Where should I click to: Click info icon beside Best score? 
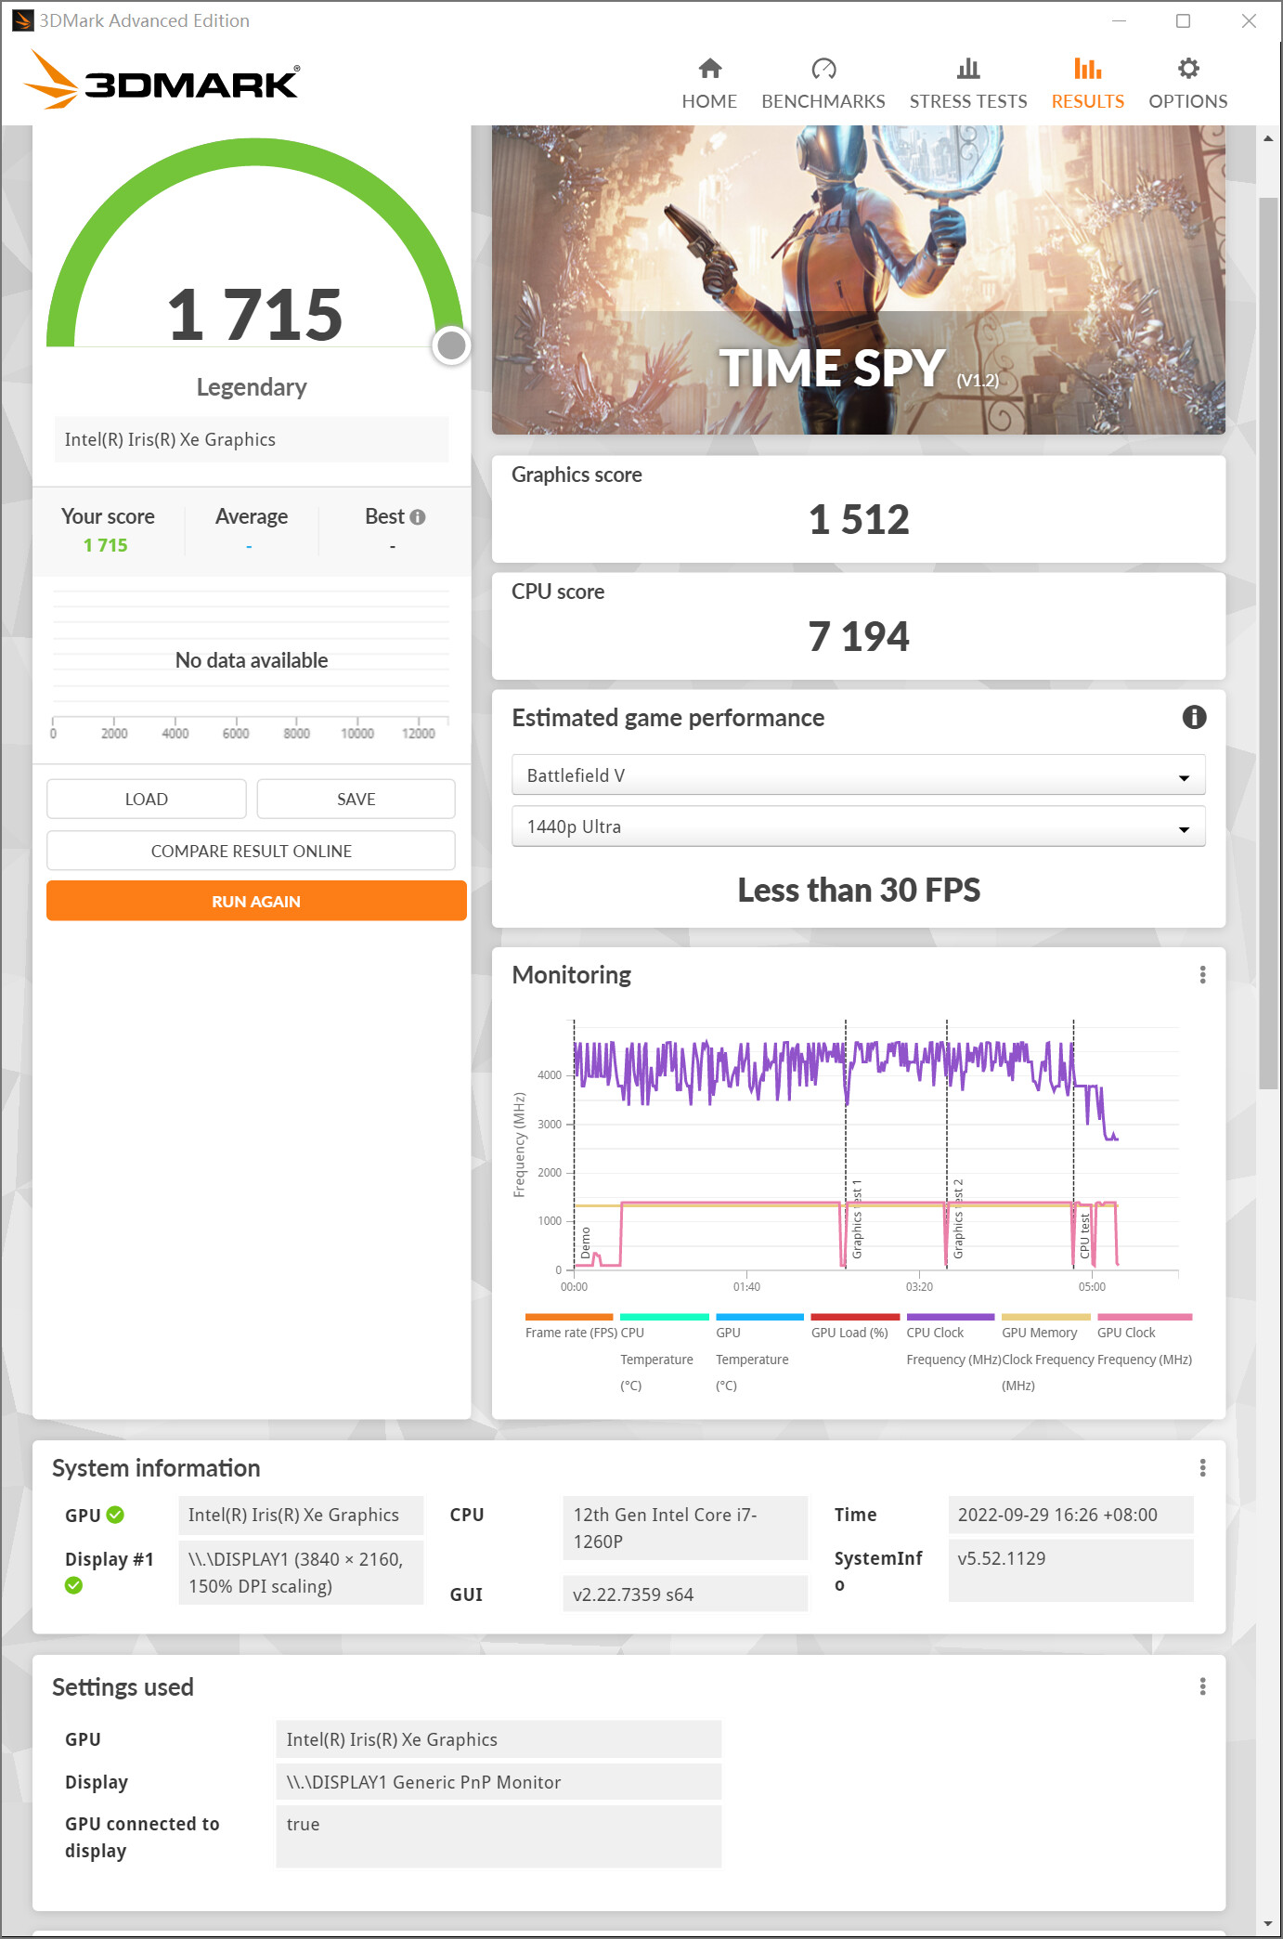[418, 517]
